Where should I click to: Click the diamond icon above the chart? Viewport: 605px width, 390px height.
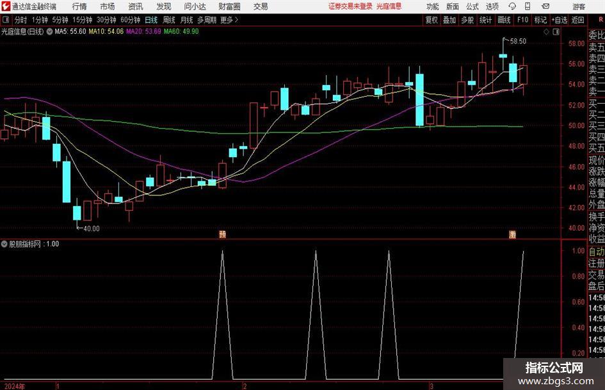[x=546, y=31]
